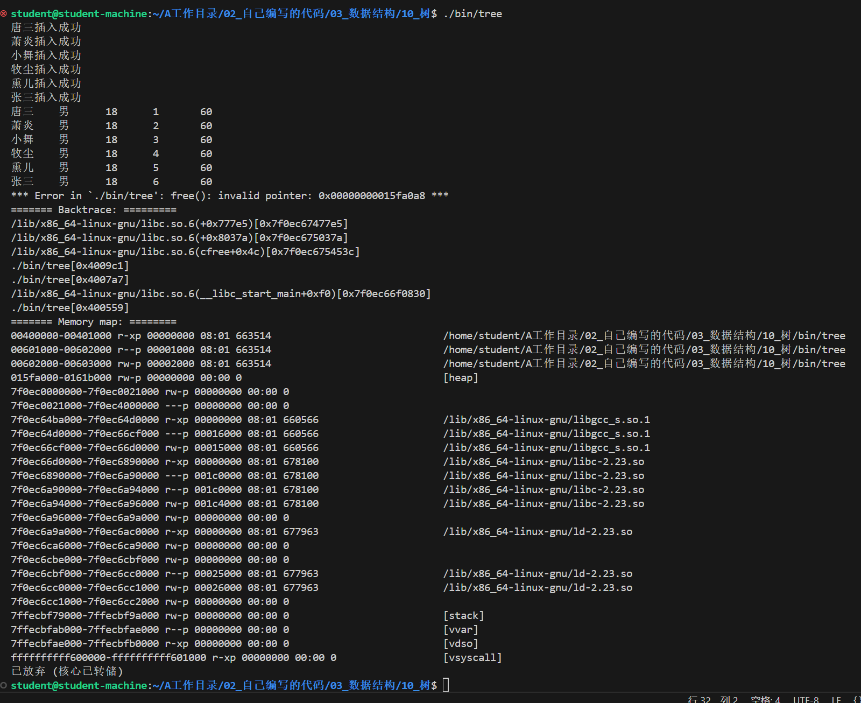The height and width of the screenshot is (703, 861).
Task: Click the 7f0ec6890000-7f0ec6a90000 mapping
Action: [x=165, y=475]
